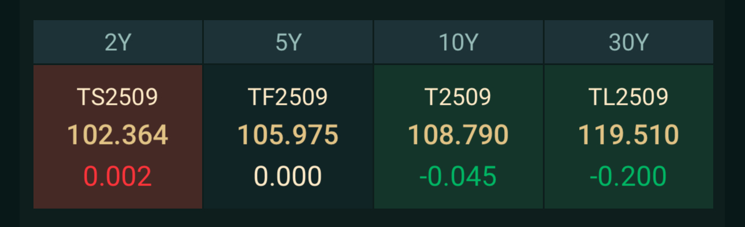Select the 5Y column header
The width and height of the screenshot is (745, 227).
tap(288, 42)
